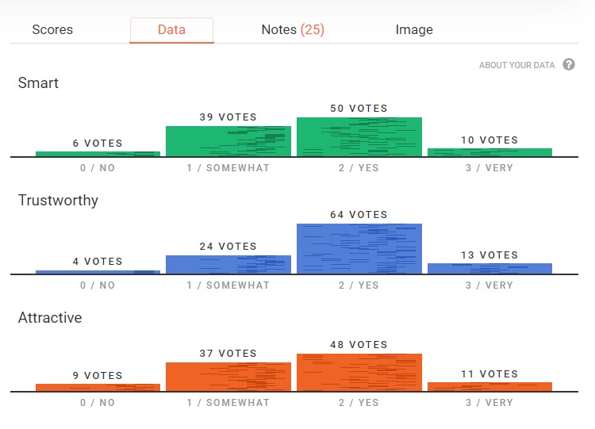Open the Notes (25) tab
The width and height of the screenshot is (595, 429).
point(293,30)
